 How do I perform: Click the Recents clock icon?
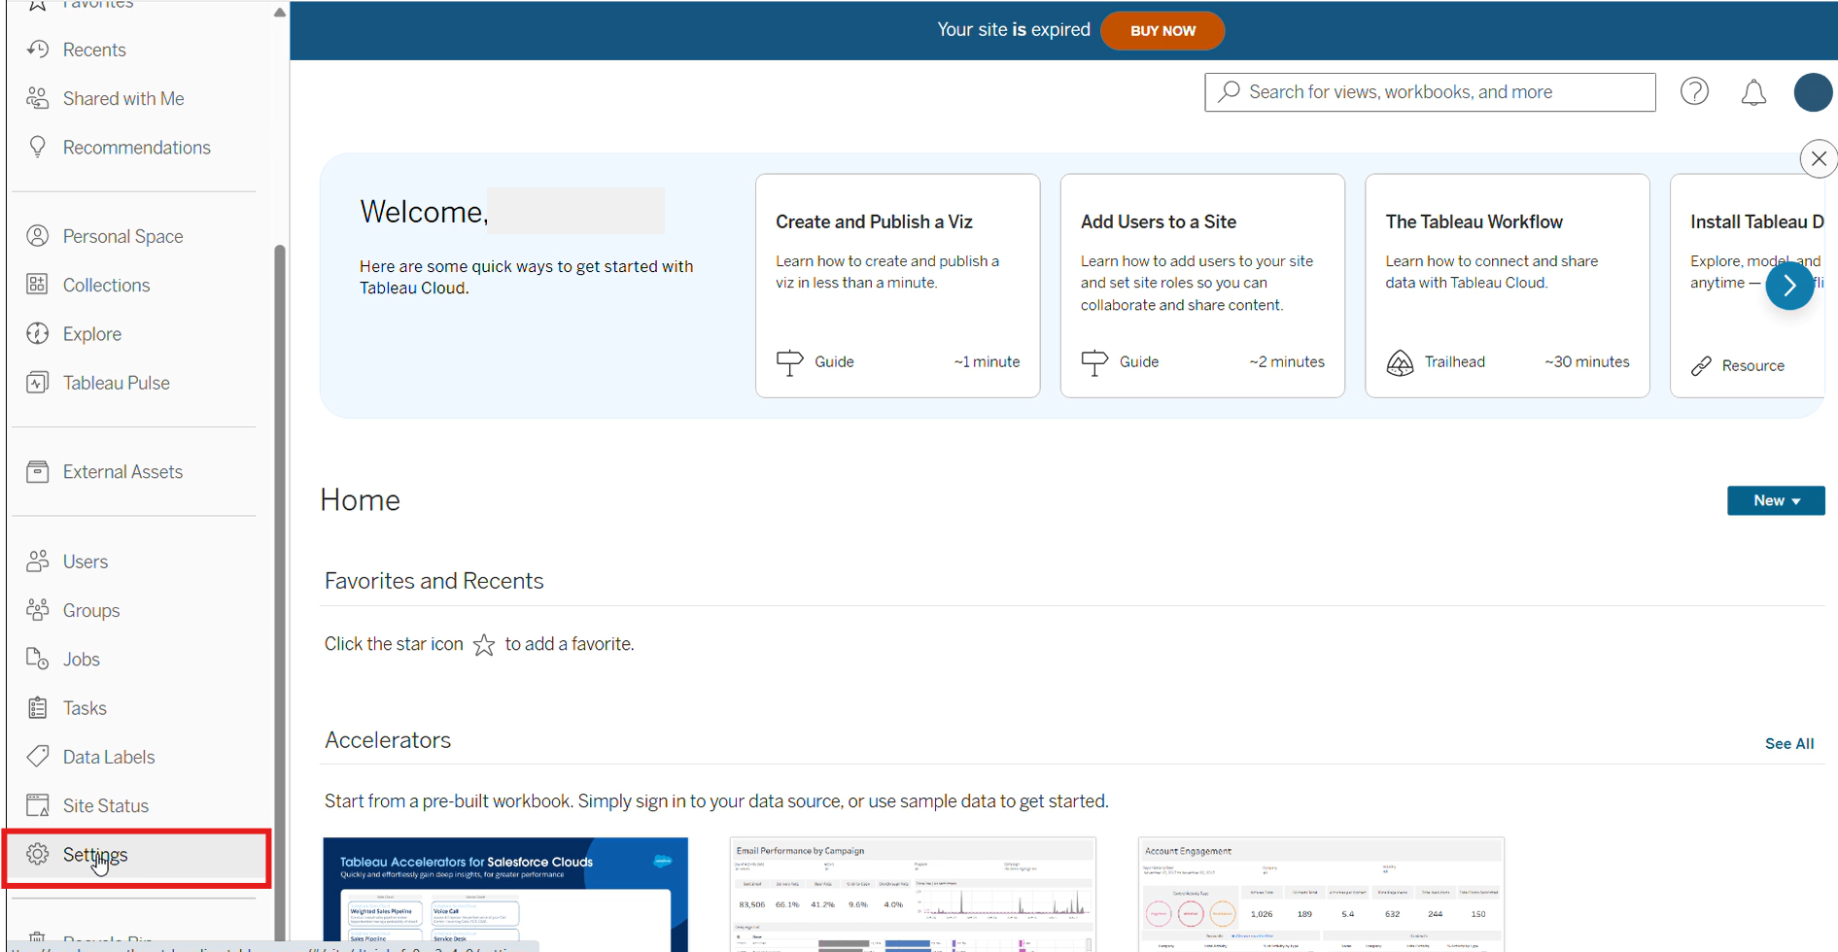tap(38, 49)
